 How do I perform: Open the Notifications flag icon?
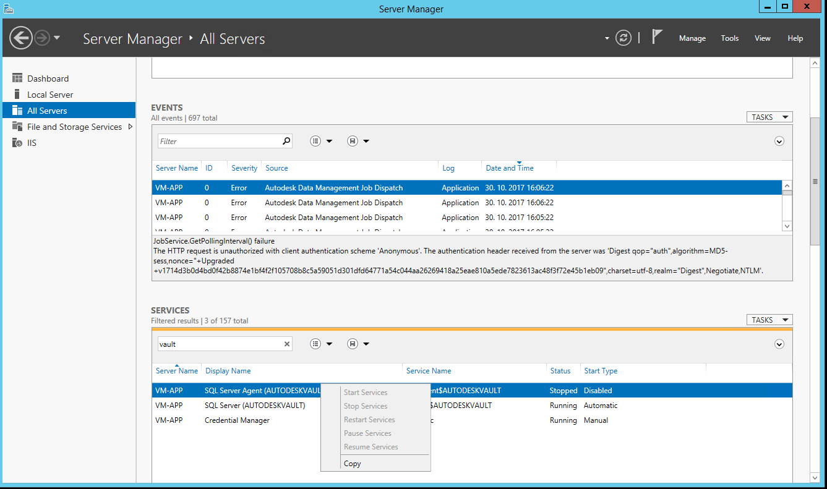(x=657, y=37)
